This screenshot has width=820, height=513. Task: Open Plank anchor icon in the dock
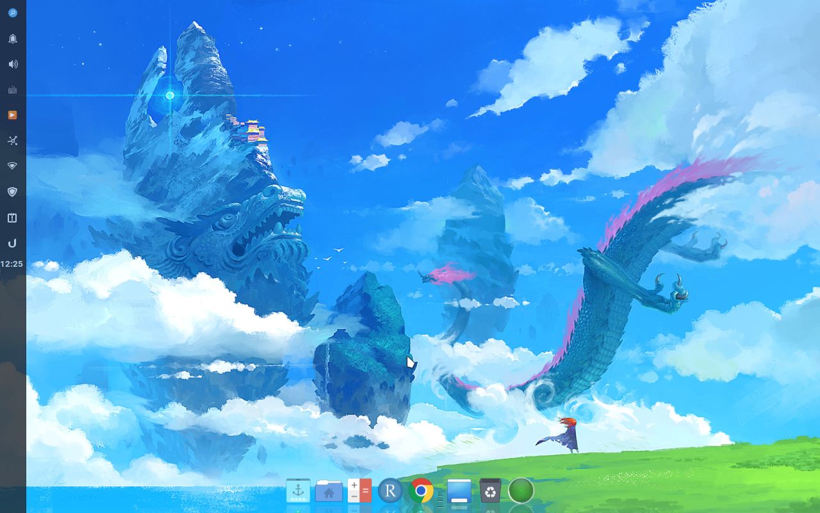(x=298, y=491)
